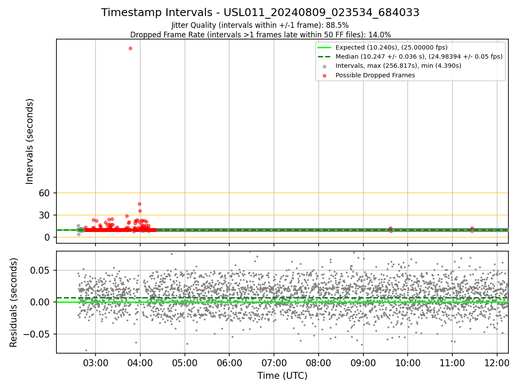Screen dimensions: 521x391
Task: Click legend entry 'Intervals, max (256.817s), min (4.390s)'
Action: pos(398,66)
